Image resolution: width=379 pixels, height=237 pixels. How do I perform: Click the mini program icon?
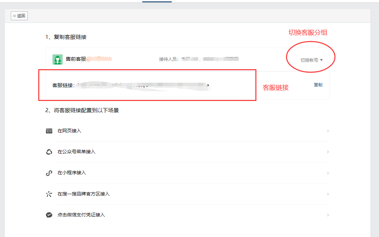tap(49, 173)
